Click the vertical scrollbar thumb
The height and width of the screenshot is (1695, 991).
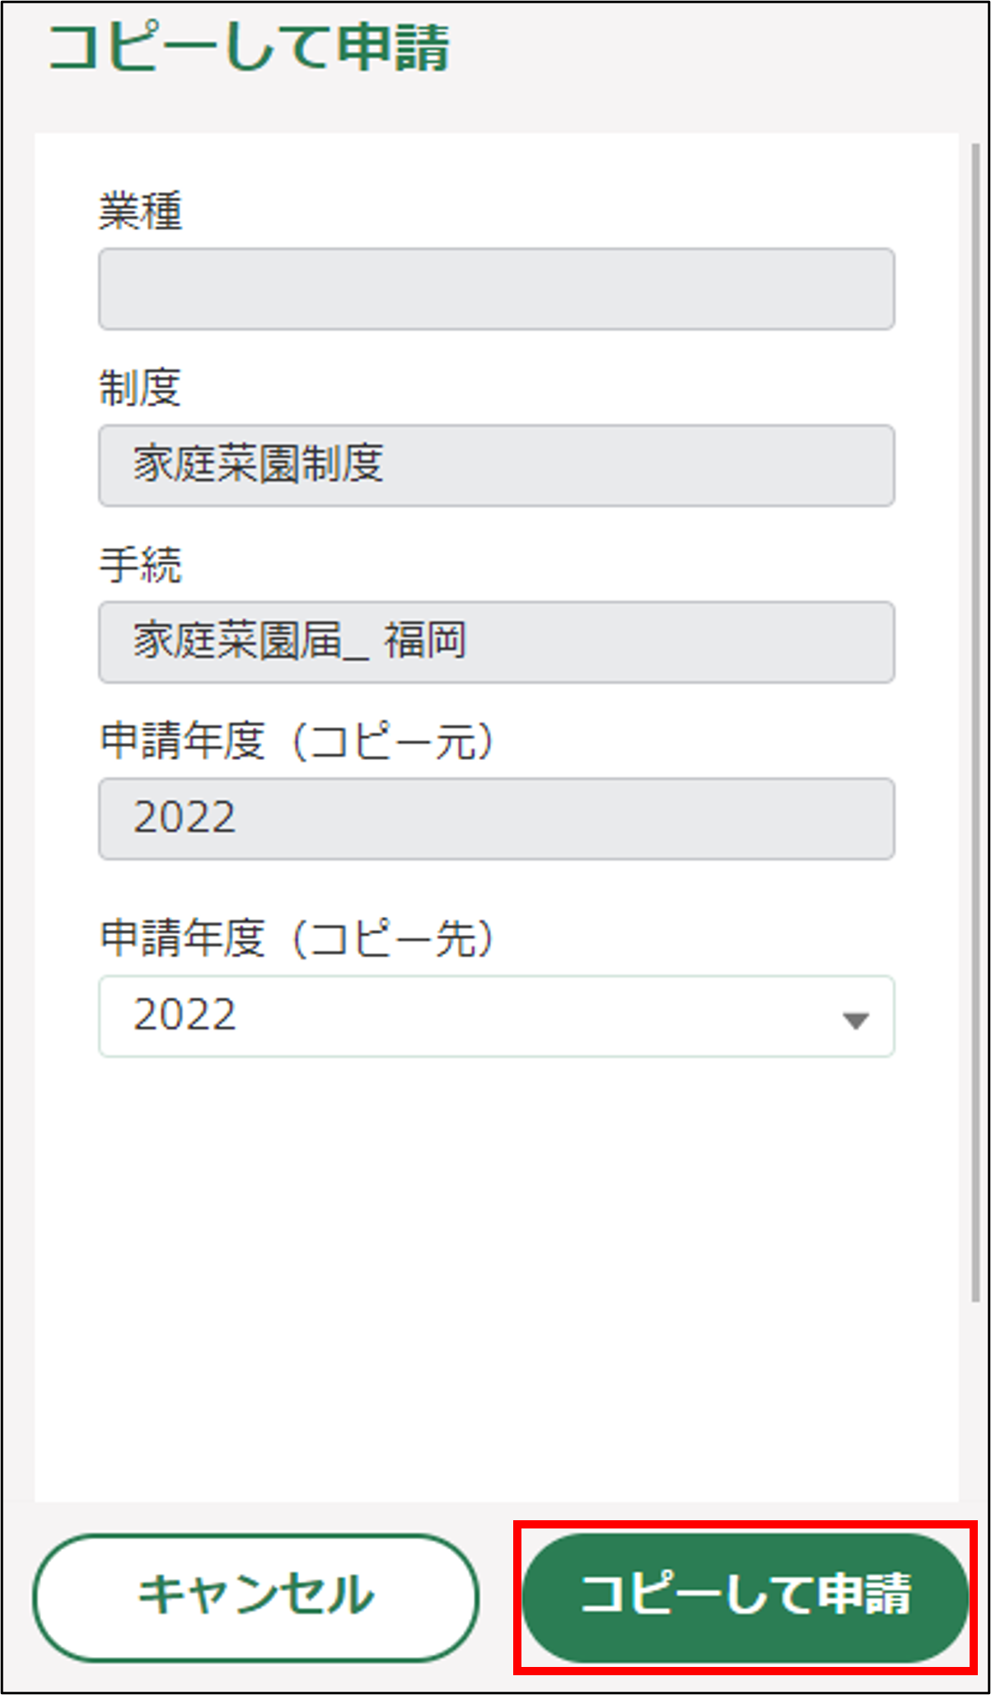pos(975,717)
